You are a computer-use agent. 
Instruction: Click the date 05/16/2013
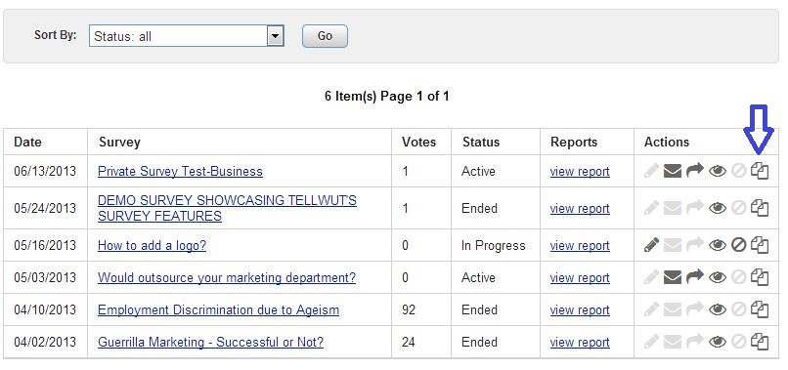pos(45,245)
